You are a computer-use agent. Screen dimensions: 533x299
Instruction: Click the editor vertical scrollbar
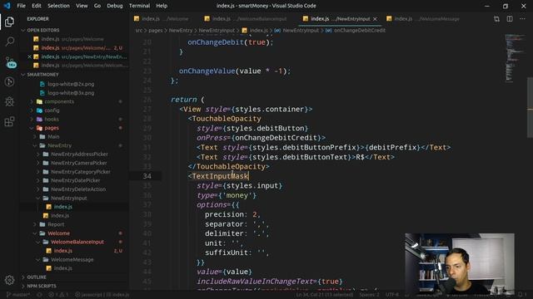(530, 108)
